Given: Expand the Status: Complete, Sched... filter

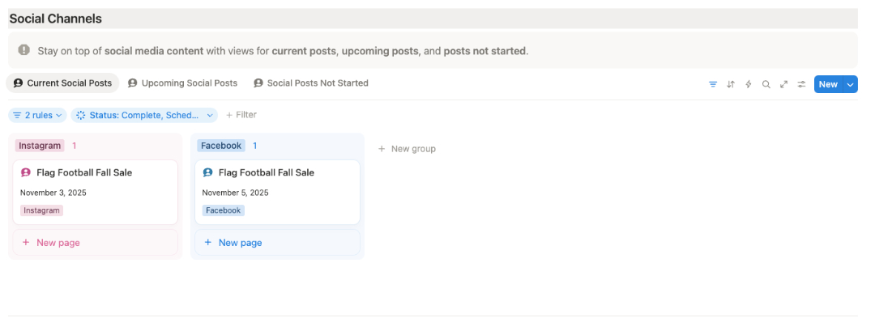Looking at the screenshot, I should click(x=144, y=115).
